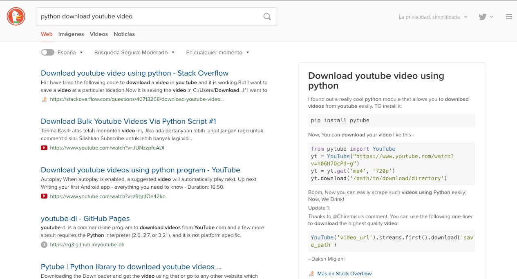Click snippet starting Autoplay When autoplay is enabled
This screenshot has height=279, width=517.
[149, 183]
